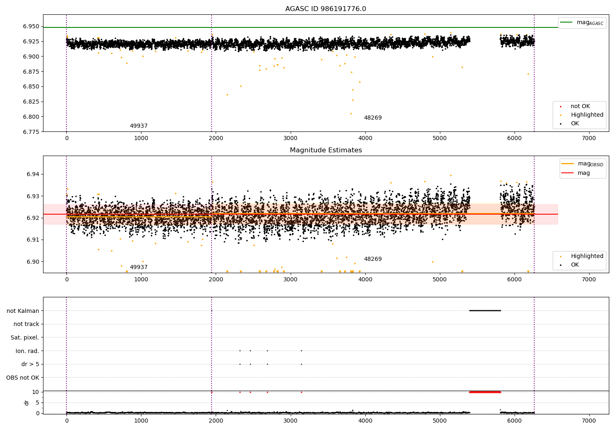Screen dimensions: 615x430
Task: Click the 7000 x-axis tick on bottom plot
Action: coord(589,421)
